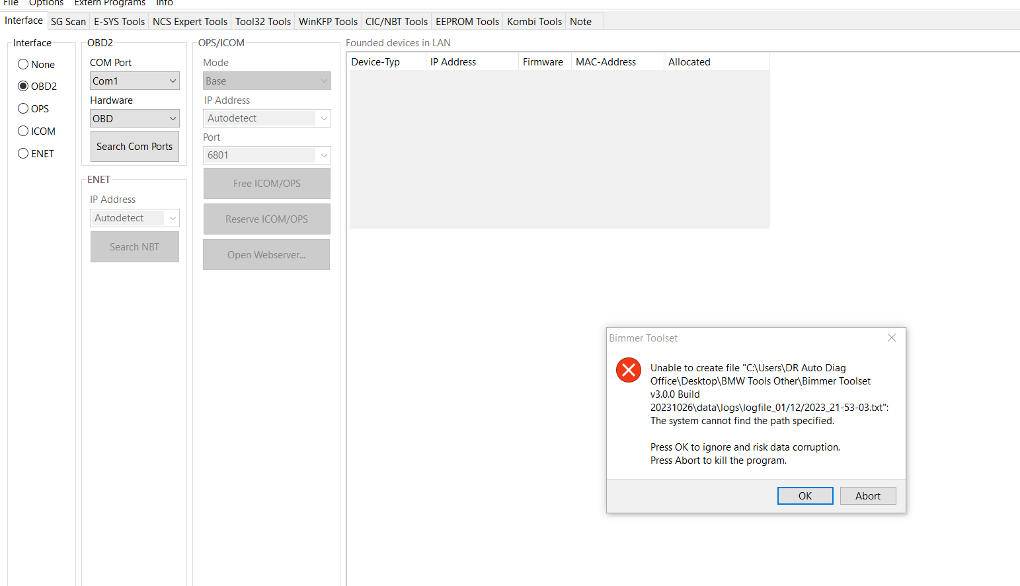Open the Port 6801 dropdown
This screenshot has width=1020, height=586.
[x=267, y=155]
